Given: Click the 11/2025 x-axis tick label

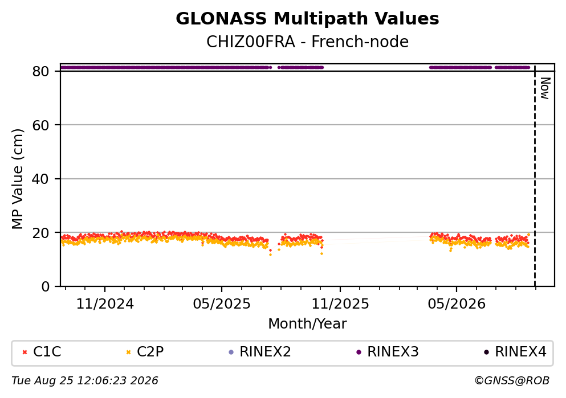Looking at the screenshot, I should pos(340,304).
